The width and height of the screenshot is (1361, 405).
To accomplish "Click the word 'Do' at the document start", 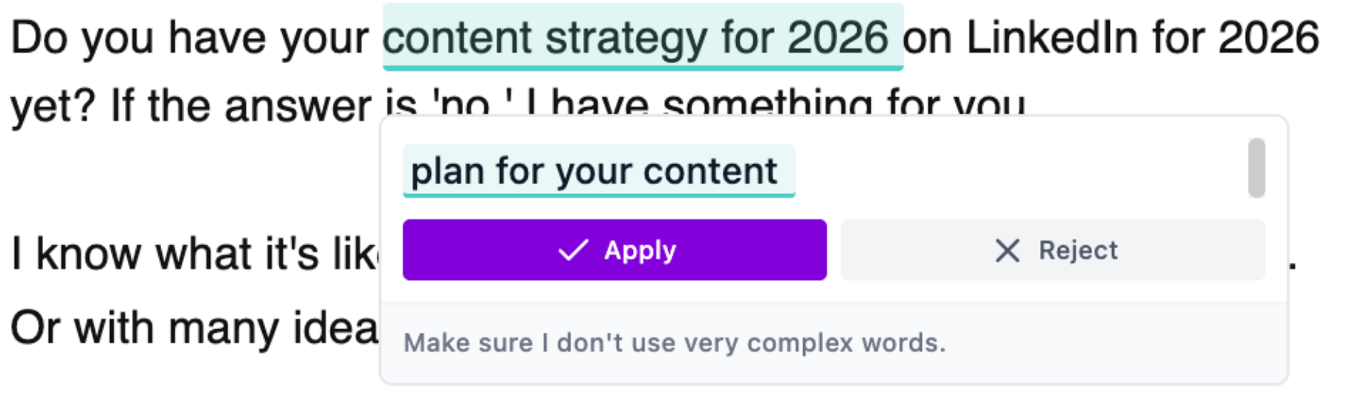I will [x=40, y=38].
